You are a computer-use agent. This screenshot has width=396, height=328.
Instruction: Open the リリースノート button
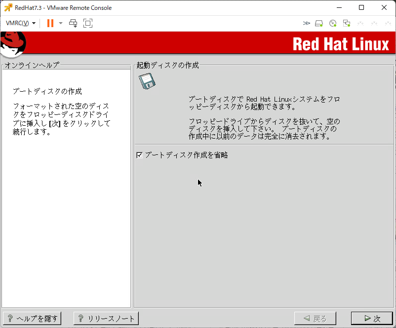[106, 319]
